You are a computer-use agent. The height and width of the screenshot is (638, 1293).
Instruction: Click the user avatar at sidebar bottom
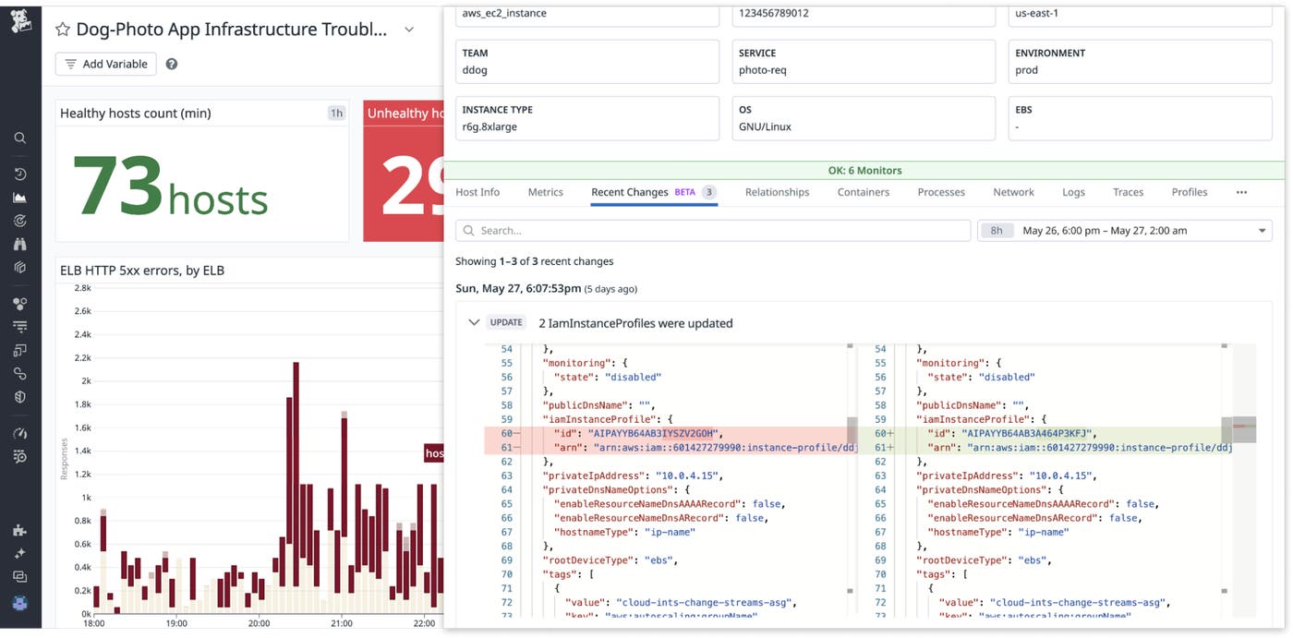[x=20, y=601]
